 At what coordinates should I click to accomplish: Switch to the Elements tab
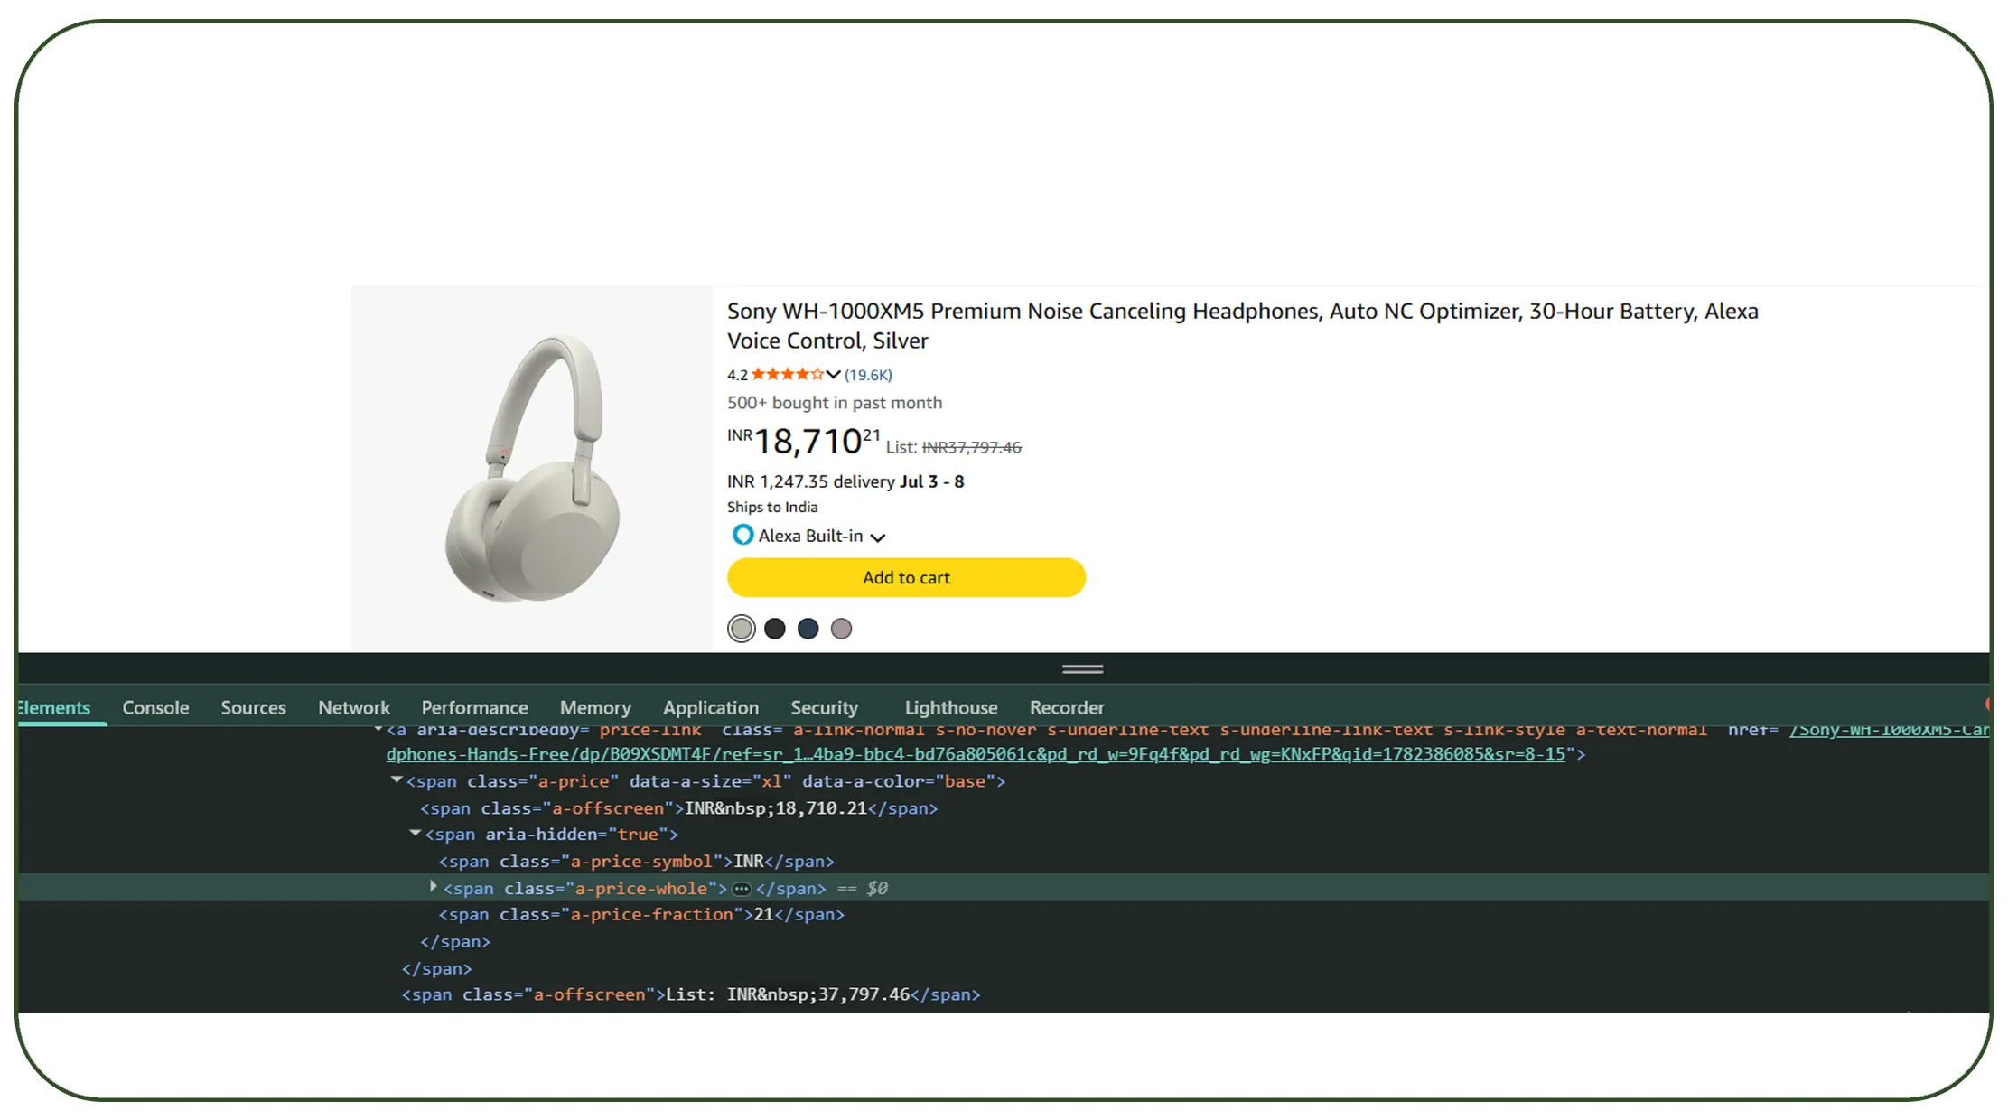[x=54, y=707]
